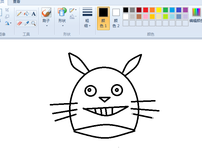The image size is (202, 148).
Task: Click the Resize image icon
Action: (x=7, y=17)
